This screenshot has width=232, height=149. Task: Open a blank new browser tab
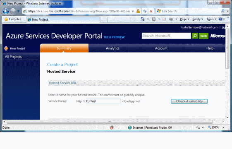tap(103, 20)
